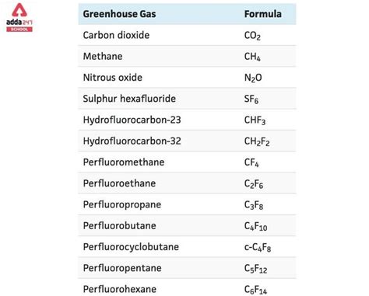The height and width of the screenshot is (296, 369).
Task: Select the Perfluorocyclobutane row label
Action: (x=131, y=247)
